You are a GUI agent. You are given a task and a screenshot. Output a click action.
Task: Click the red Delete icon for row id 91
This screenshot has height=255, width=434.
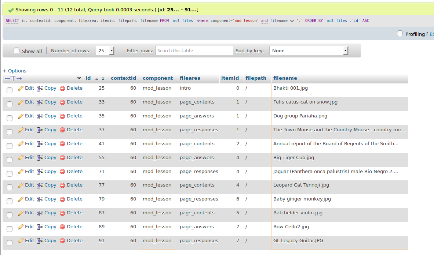pyautogui.click(x=63, y=241)
